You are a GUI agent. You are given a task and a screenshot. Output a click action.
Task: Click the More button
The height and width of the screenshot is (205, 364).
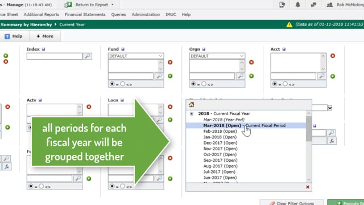(45, 36)
